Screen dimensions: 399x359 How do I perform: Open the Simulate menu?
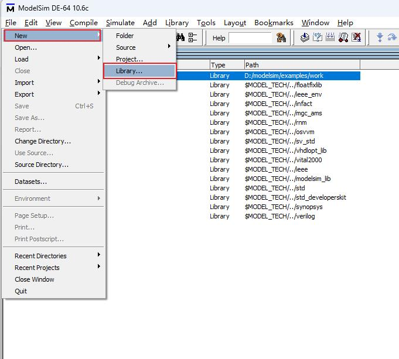click(120, 23)
